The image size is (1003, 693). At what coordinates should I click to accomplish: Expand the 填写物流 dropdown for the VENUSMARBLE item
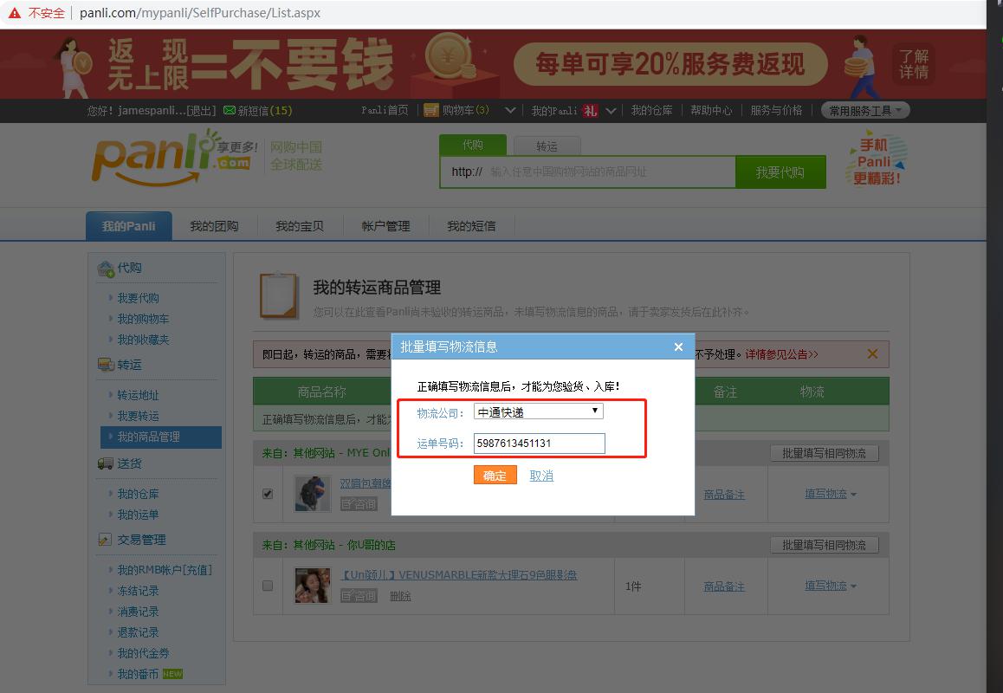(x=826, y=585)
